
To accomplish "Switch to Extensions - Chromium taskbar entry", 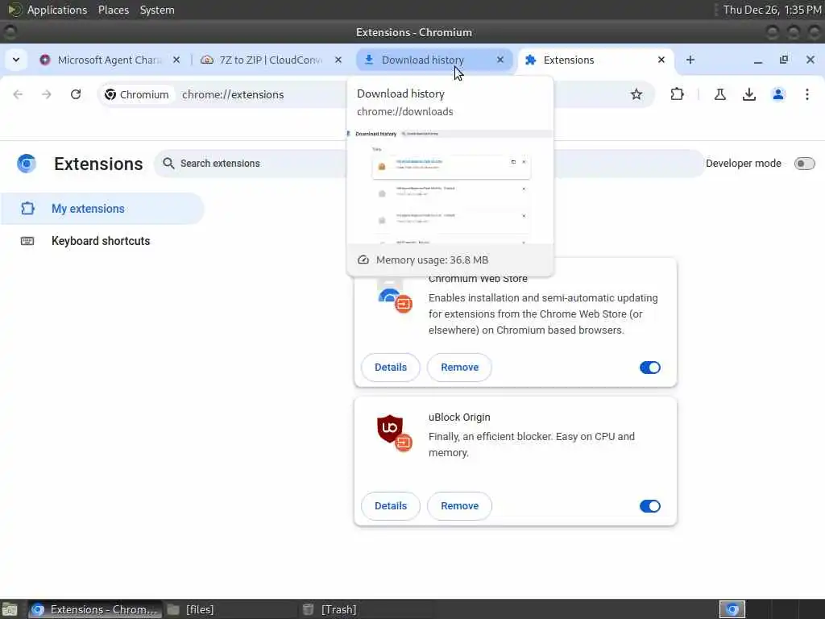I will (x=95, y=609).
